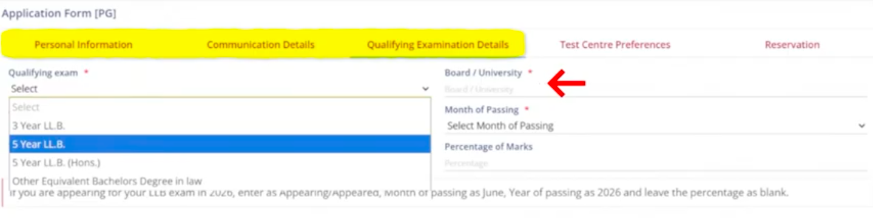Select Qualifying Examination Details tab
The image size is (873, 222).
(x=437, y=45)
